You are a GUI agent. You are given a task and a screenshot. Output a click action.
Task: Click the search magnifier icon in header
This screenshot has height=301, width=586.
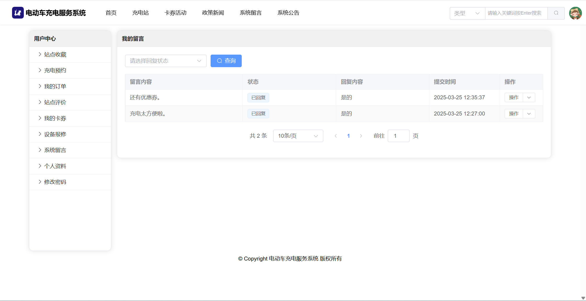[x=556, y=13]
